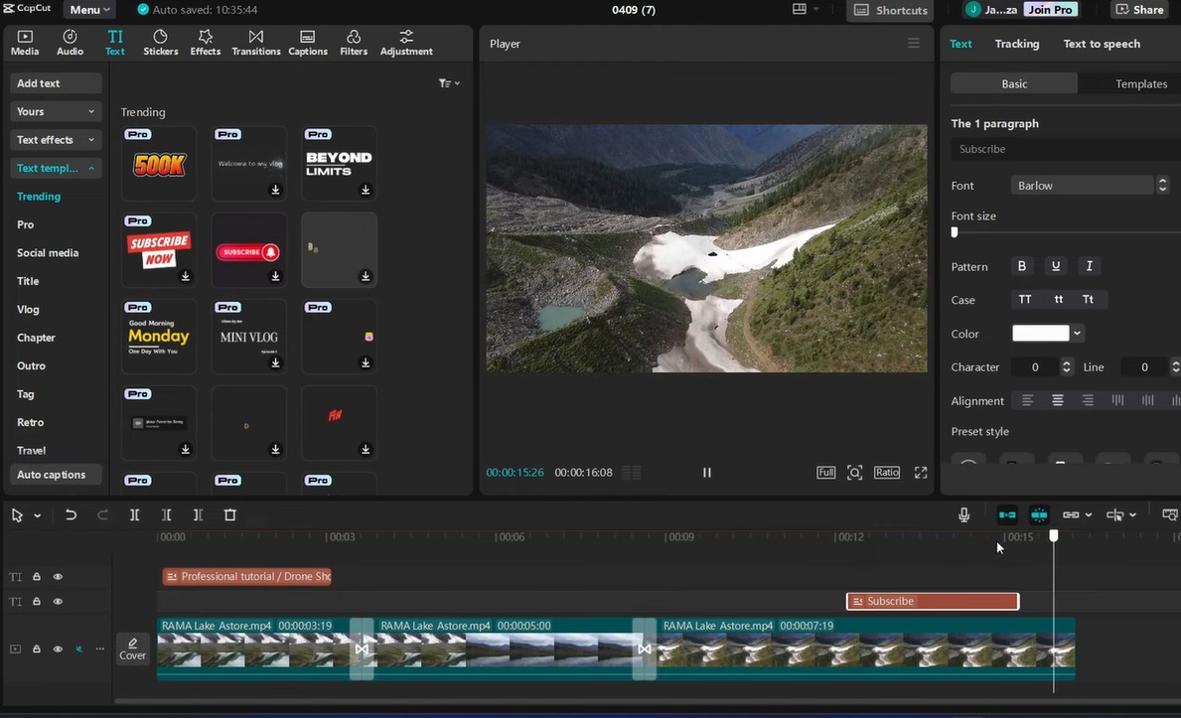Select the Basic sub-tab

tap(1014, 83)
